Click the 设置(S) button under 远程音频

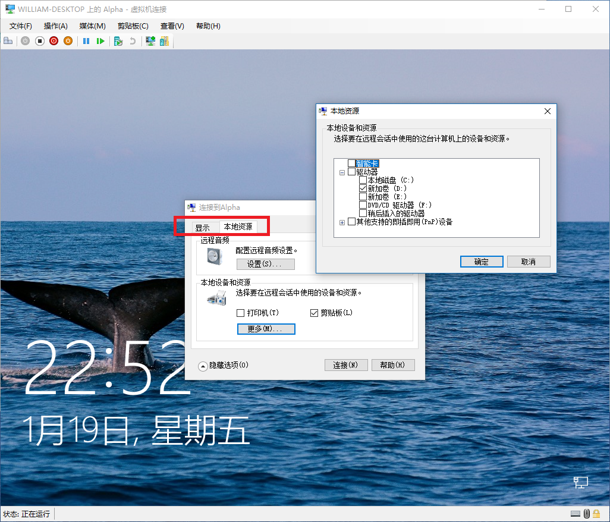265,264
